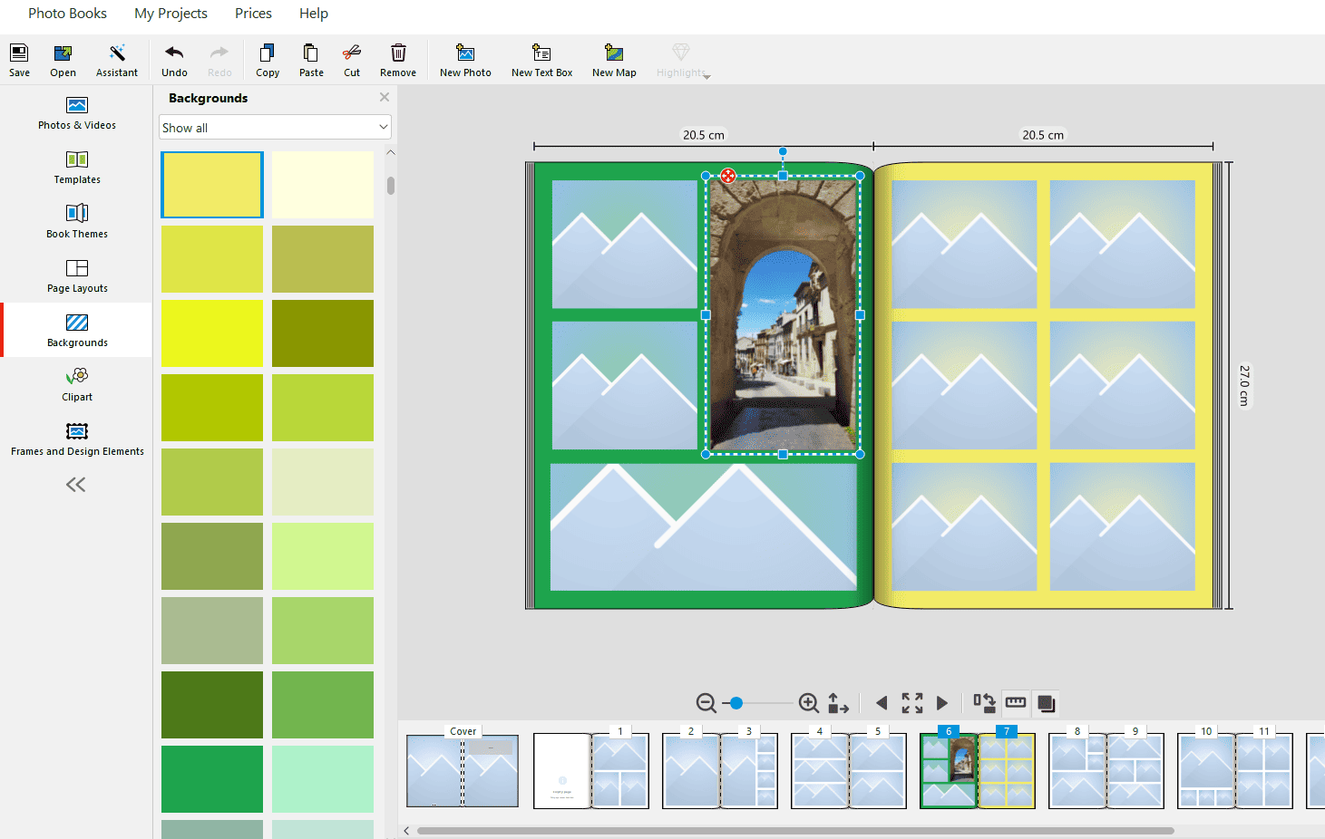1325x839 pixels.
Task: Choose the emerald green background swatch
Action: coord(212,779)
